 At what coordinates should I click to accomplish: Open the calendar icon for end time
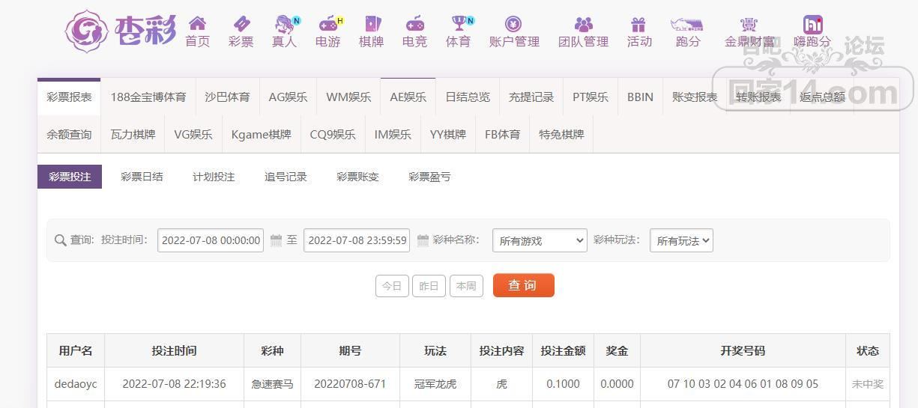pos(423,240)
